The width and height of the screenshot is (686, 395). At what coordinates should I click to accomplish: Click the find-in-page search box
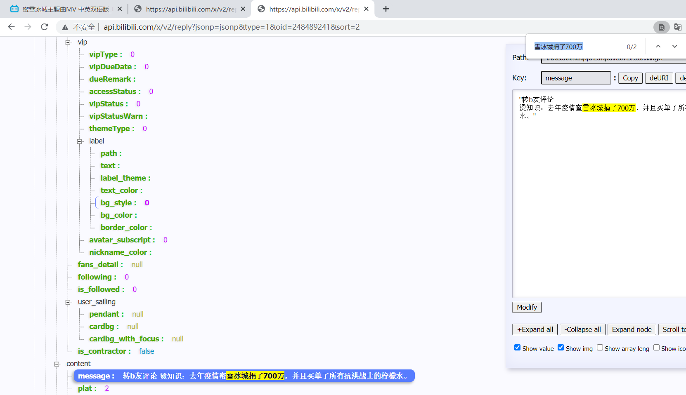[578, 47]
